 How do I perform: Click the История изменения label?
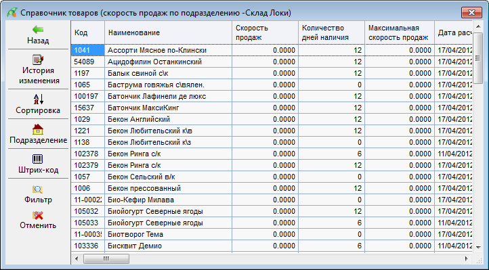(39, 75)
